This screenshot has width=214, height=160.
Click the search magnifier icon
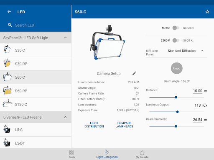[x=10, y=25]
